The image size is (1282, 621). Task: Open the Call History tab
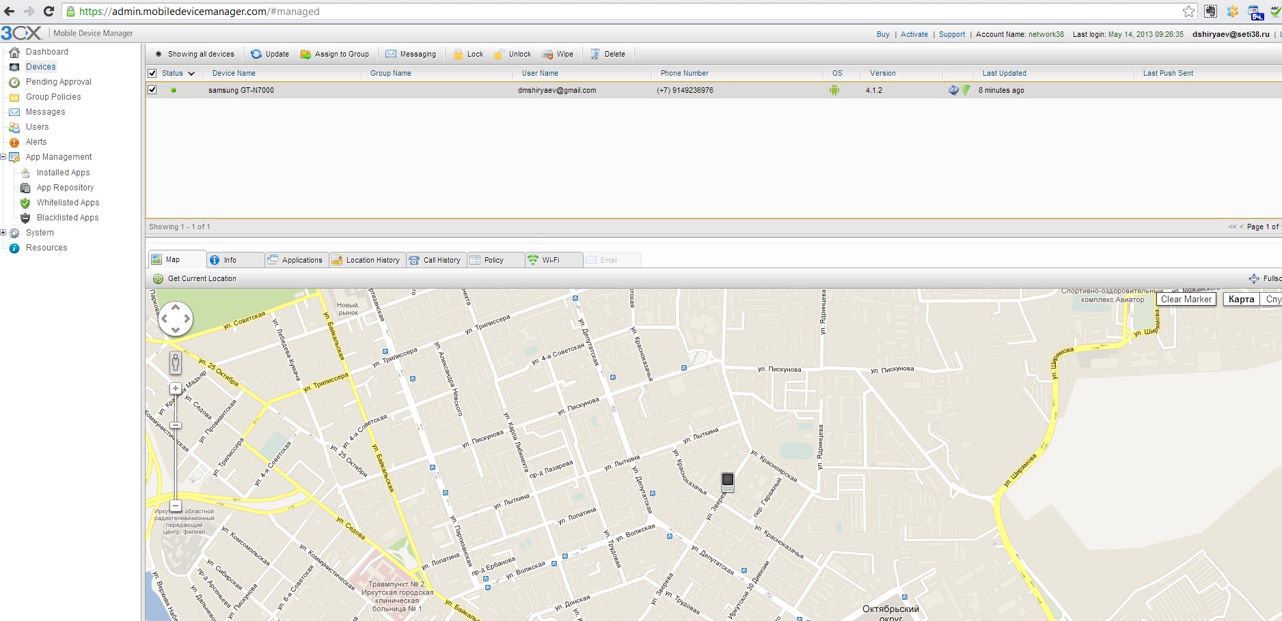436,260
